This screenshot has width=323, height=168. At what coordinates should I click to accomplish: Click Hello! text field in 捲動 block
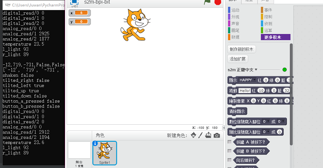(x=245, y=91)
